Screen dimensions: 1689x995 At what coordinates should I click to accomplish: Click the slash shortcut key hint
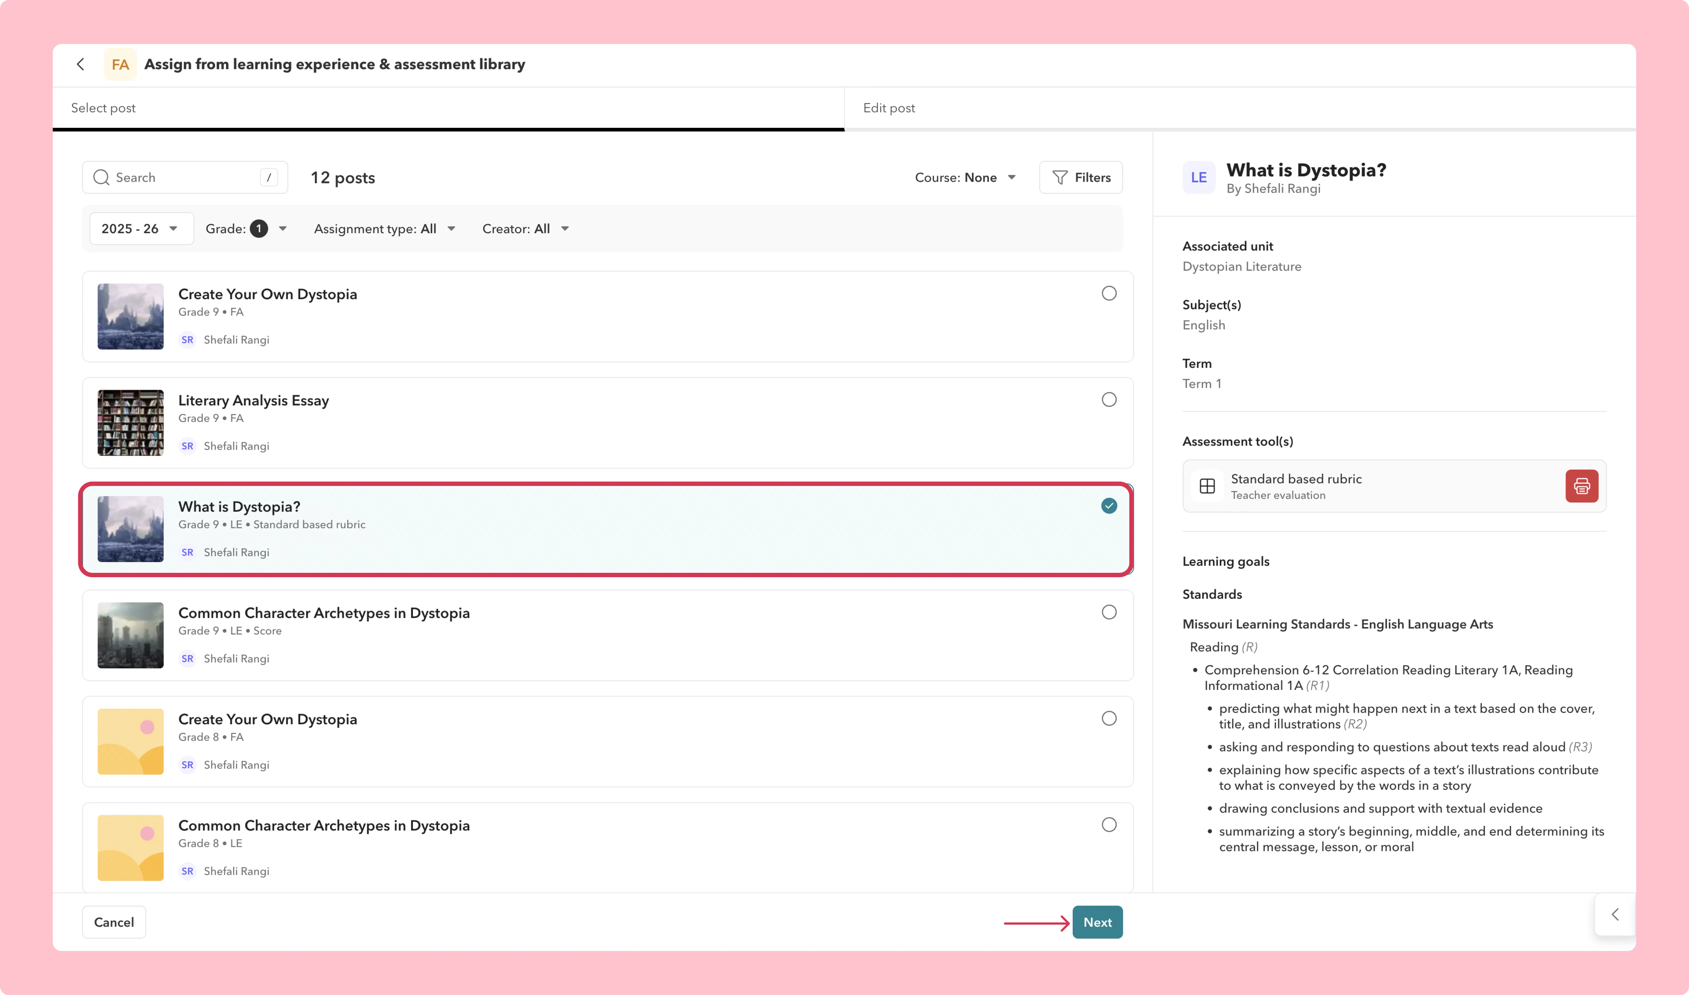(x=269, y=177)
